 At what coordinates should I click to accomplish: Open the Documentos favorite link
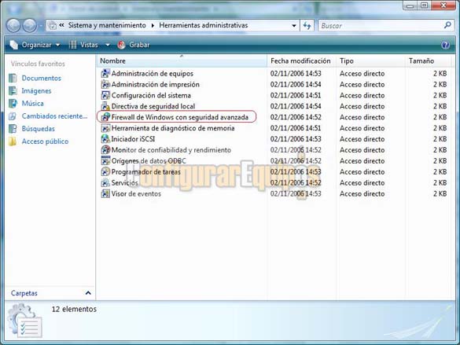[x=42, y=79]
